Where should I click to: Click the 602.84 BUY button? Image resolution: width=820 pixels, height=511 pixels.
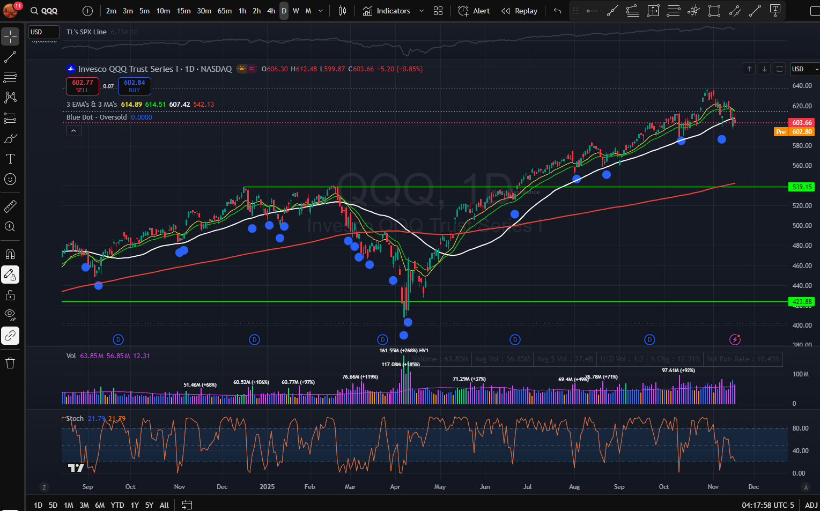pos(134,86)
